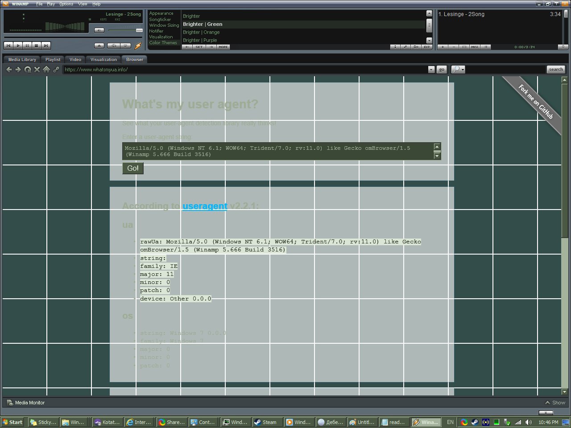Switch to the Playlist tab

(x=53, y=59)
